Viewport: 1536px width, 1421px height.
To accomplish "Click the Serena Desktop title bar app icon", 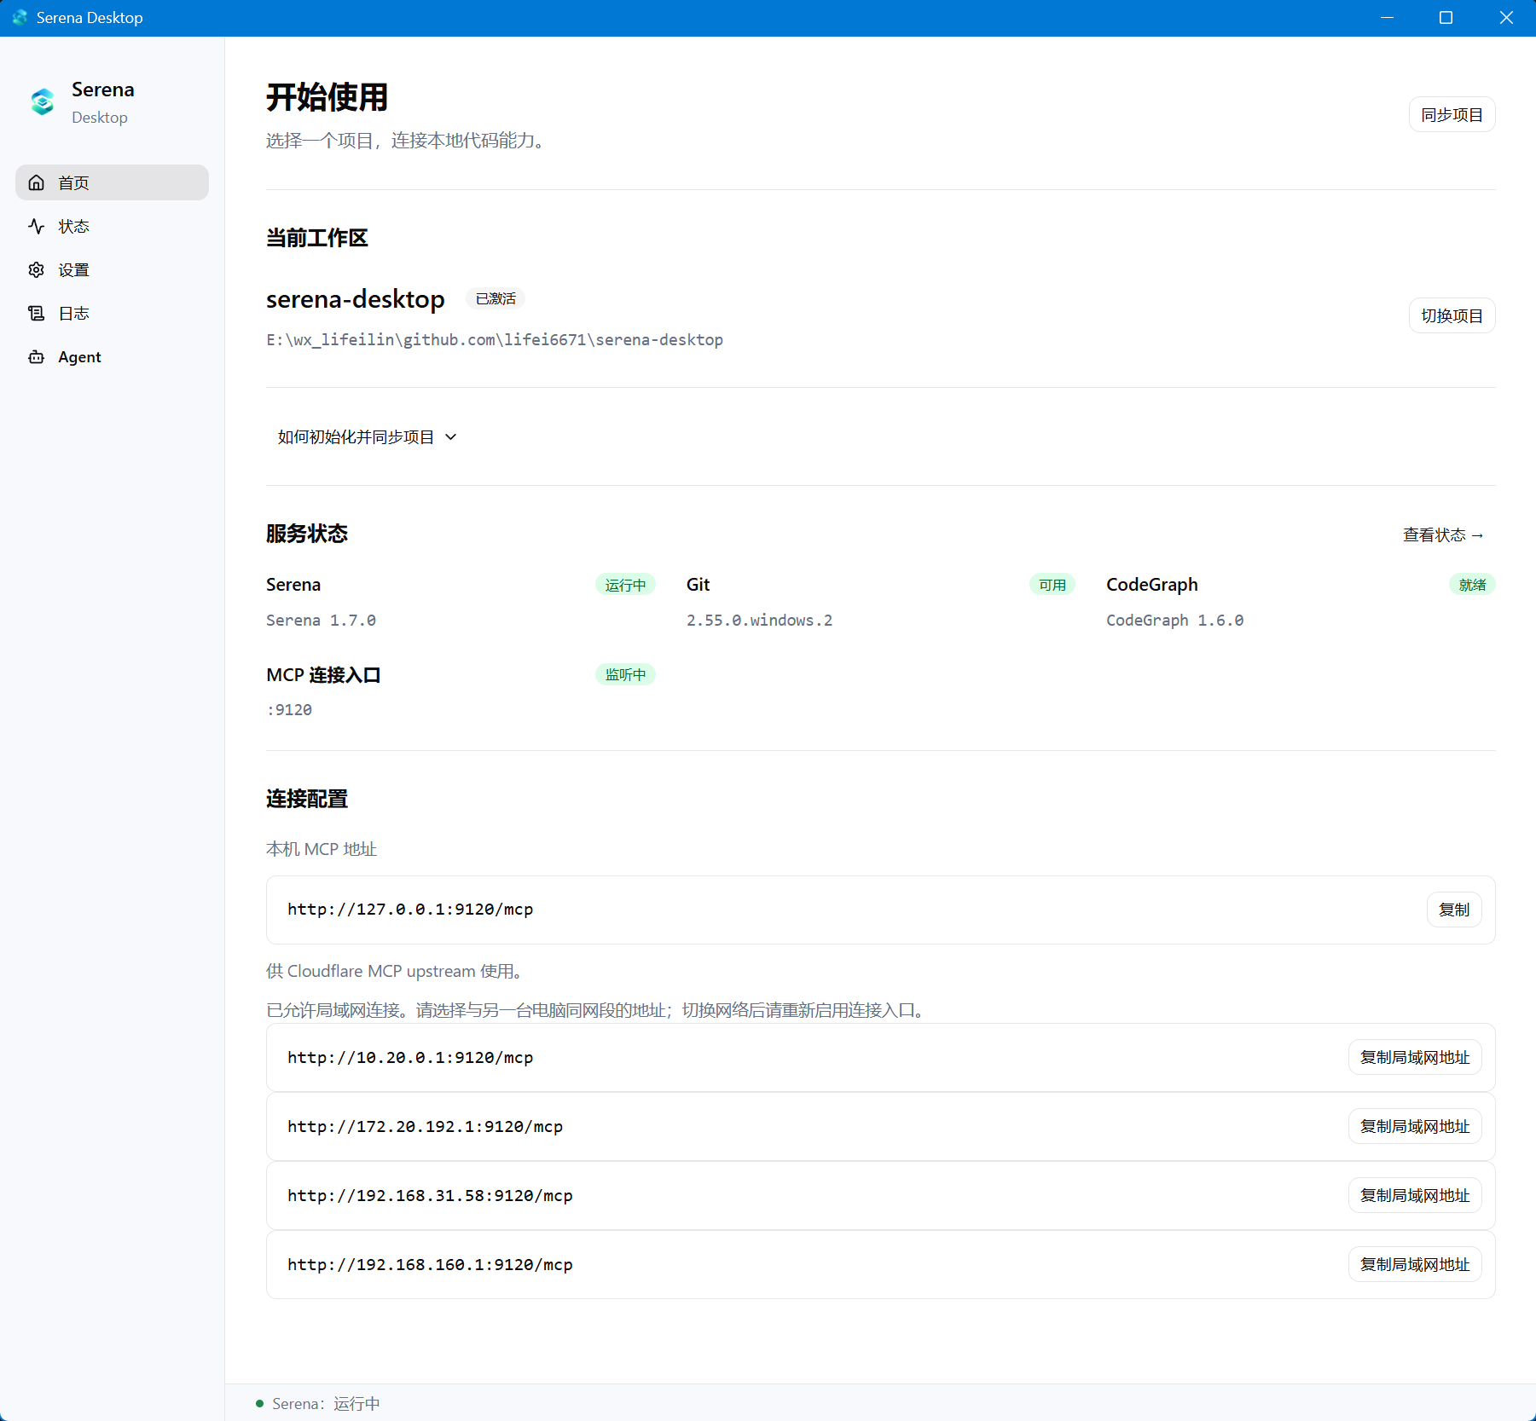I will (x=20, y=17).
